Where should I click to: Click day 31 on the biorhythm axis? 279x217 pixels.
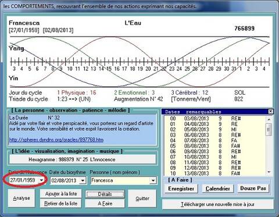(234, 69)
